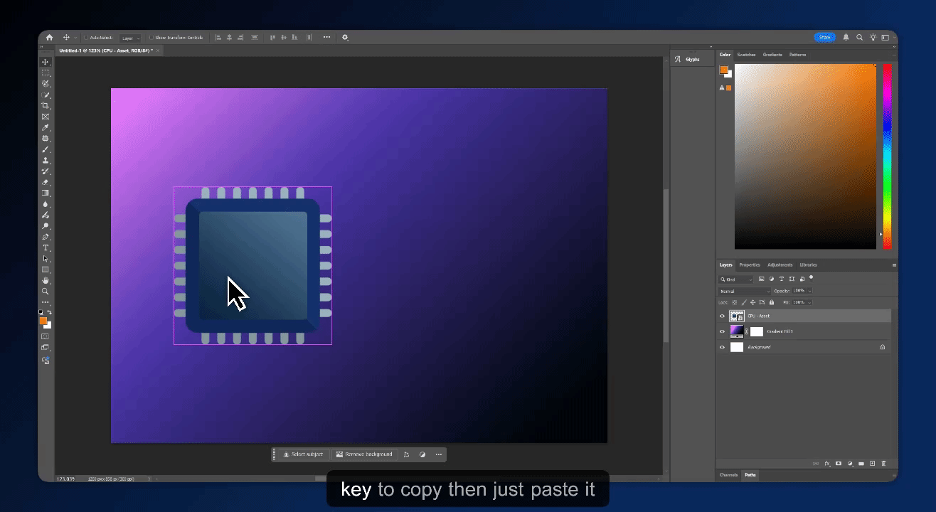Select the Gradient tool
Image resolution: width=936 pixels, height=512 pixels.
46,193
